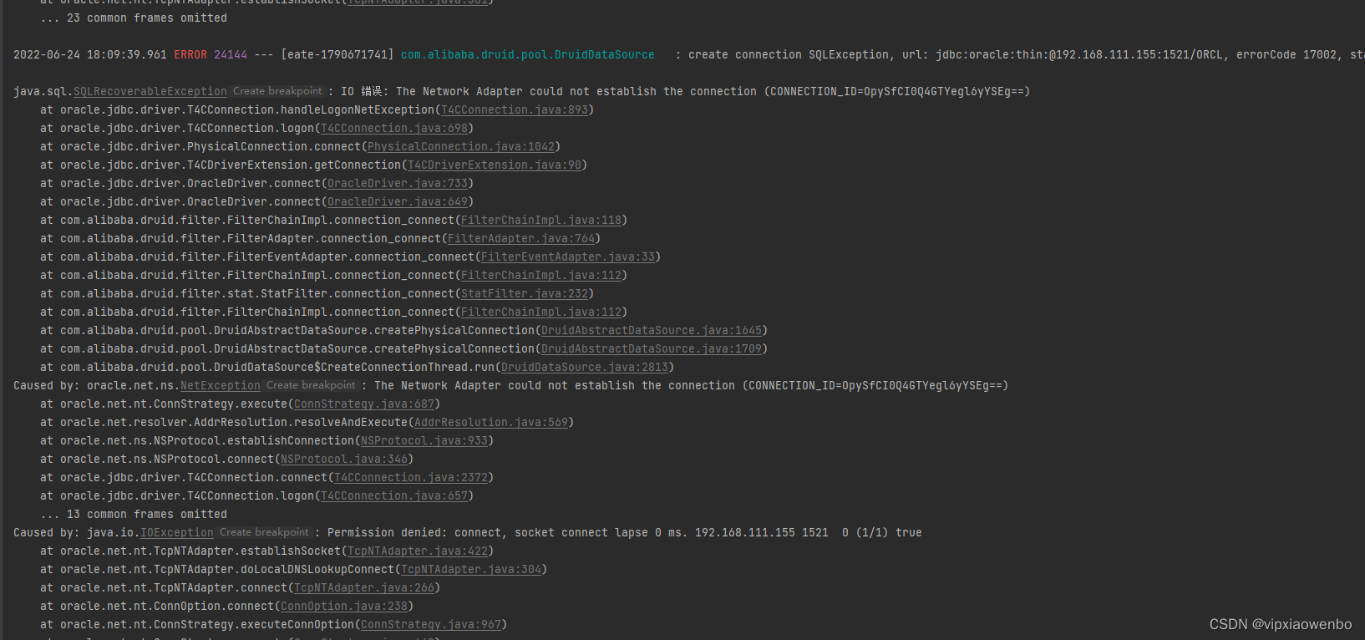
Task: Create breakpoint for IOException
Action: point(264,532)
